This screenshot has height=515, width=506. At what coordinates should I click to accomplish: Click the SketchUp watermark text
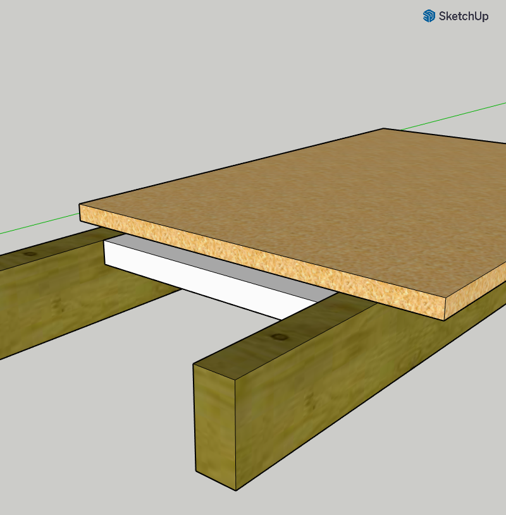pyautogui.click(x=464, y=16)
